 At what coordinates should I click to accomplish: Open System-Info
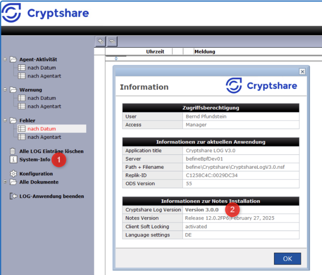coord(35,160)
